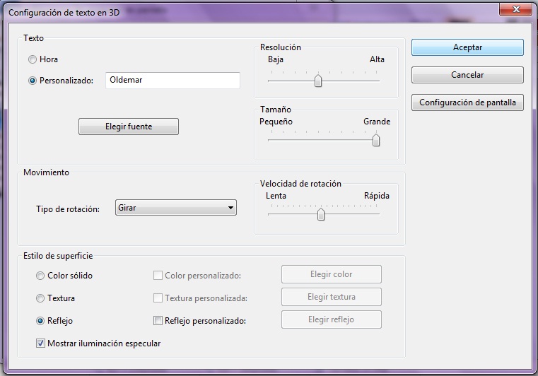The width and height of the screenshot is (538, 376).
Task: Click the Elegir textura button
Action: pos(332,297)
